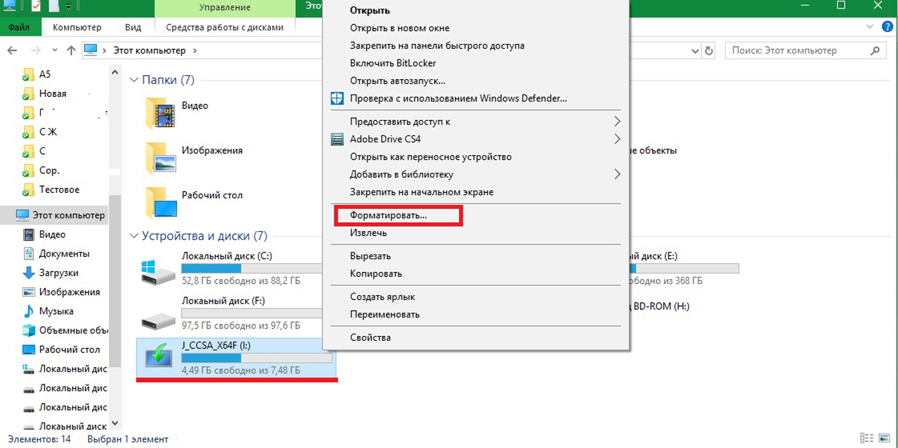Select the J_CCSA_X64F (I:) drive icon
898x448 pixels.
click(158, 355)
